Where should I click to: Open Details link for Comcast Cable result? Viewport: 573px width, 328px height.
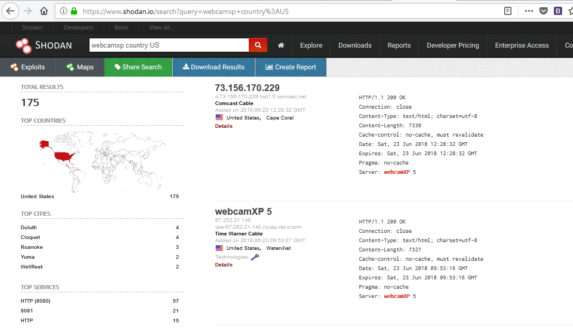[x=223, y=126]
